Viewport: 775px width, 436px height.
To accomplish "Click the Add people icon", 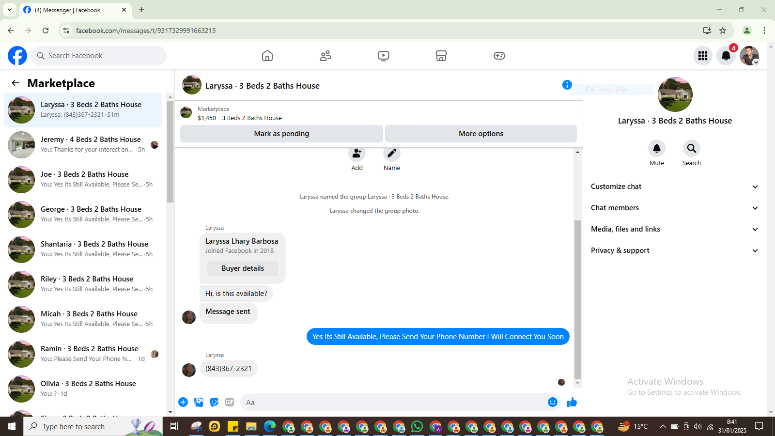I will point(357,154).
